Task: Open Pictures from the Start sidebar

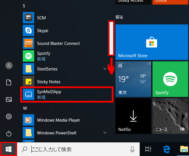Action: tap(9, 99)
